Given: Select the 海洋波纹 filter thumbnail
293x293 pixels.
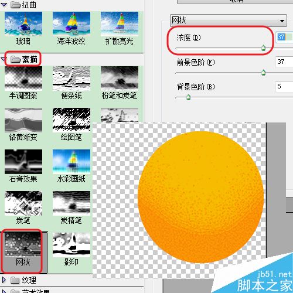Looking at the screenshot, I should coord(71,24).
